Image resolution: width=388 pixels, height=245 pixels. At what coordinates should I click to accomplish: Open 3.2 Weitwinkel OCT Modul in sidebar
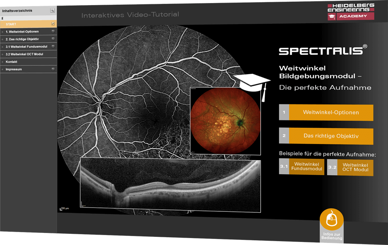(25, 54)
